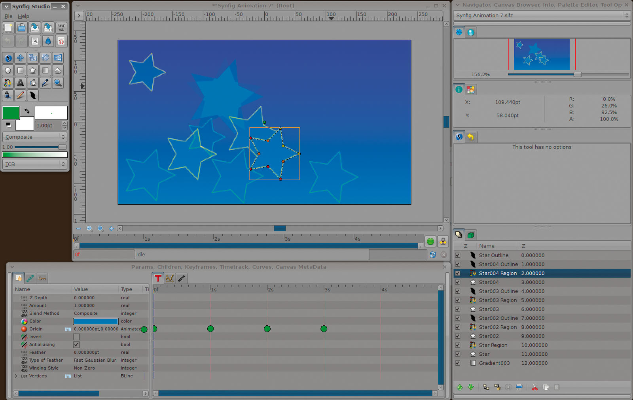Viewport: 633px width, 400px height.
Task: Open the File menu
Action: click(x=8, y=16)
